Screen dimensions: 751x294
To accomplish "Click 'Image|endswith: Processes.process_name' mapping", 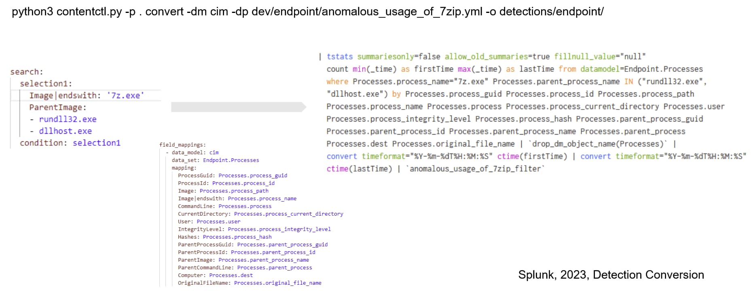I will 237,199.
